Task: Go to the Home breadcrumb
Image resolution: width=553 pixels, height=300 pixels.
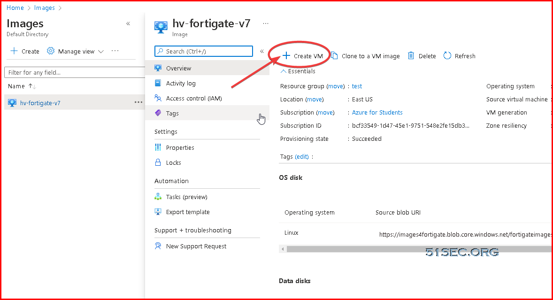Action: point(15,8)
